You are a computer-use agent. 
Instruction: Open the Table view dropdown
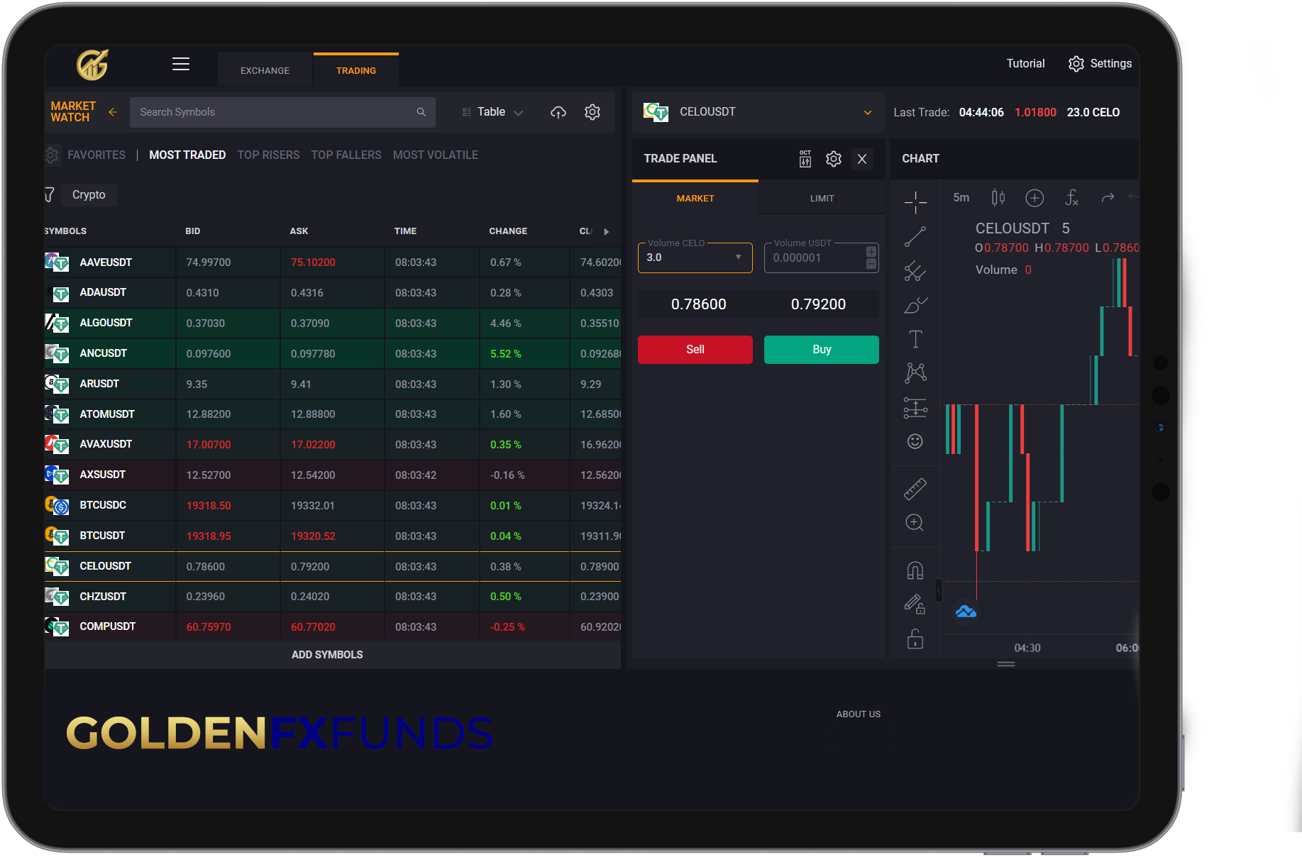493,112
